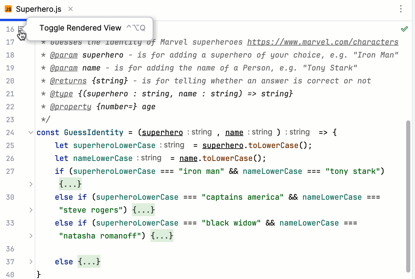Open the Marvel characters hyperlink
This screenshot has height=279, width=415.
click(x=322, y=42)
